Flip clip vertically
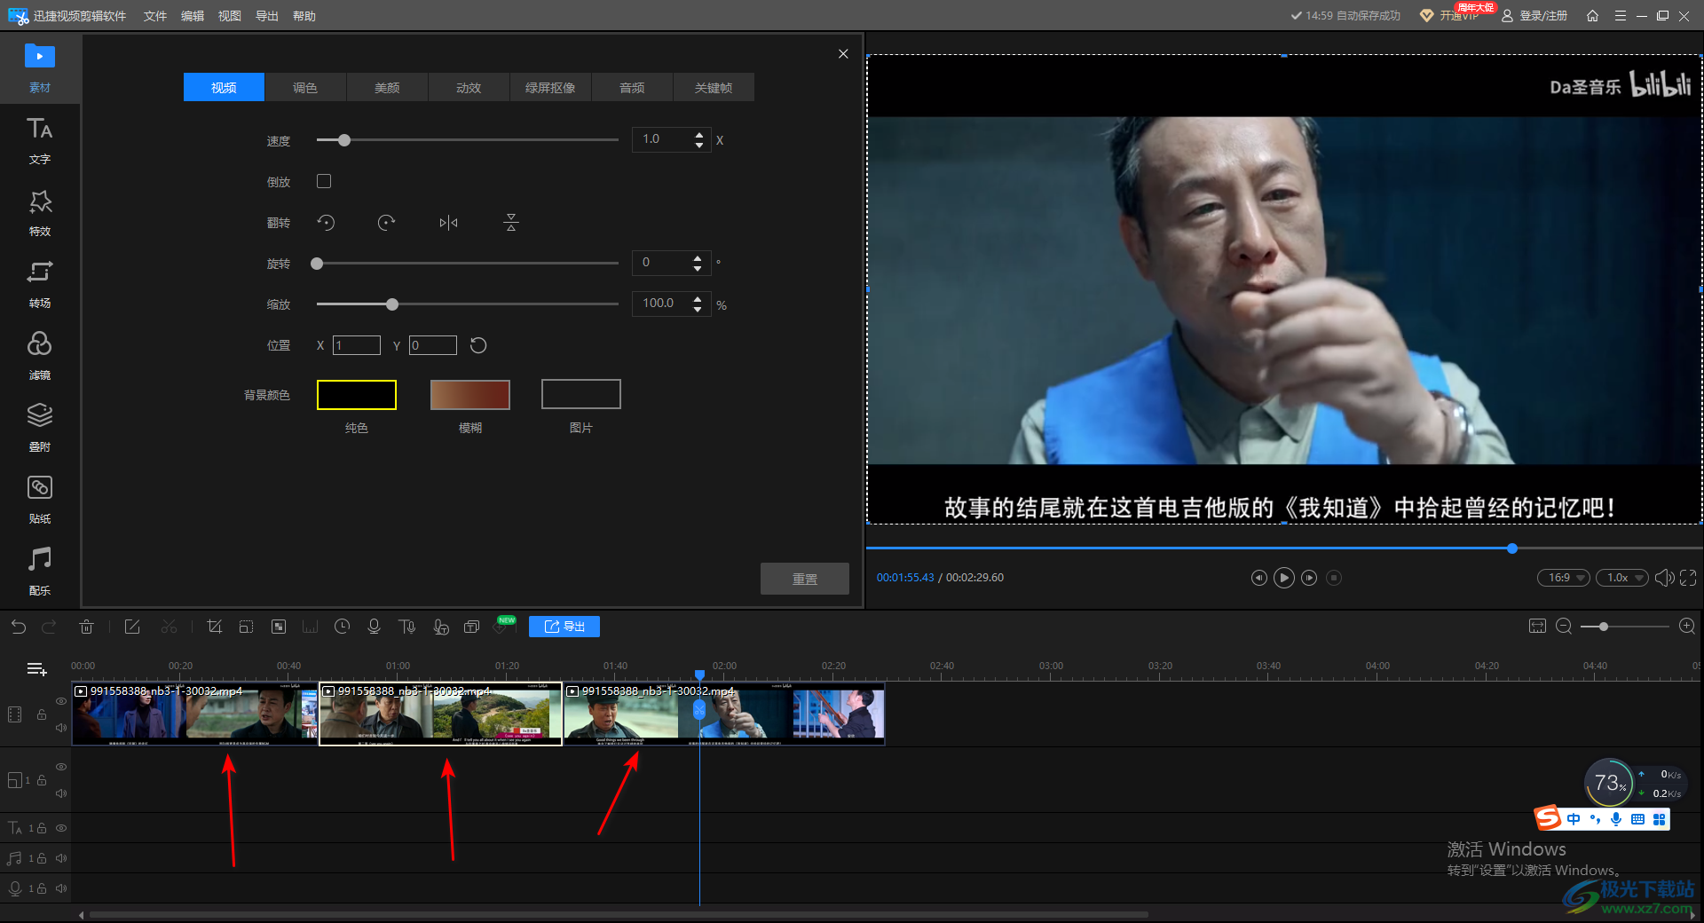 [510, 223]
